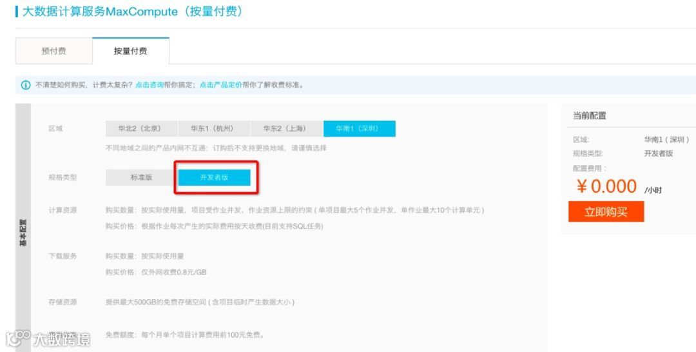Switch to the 预付费 tab
This screenshot has width=696, height=352.
(53, 51)
